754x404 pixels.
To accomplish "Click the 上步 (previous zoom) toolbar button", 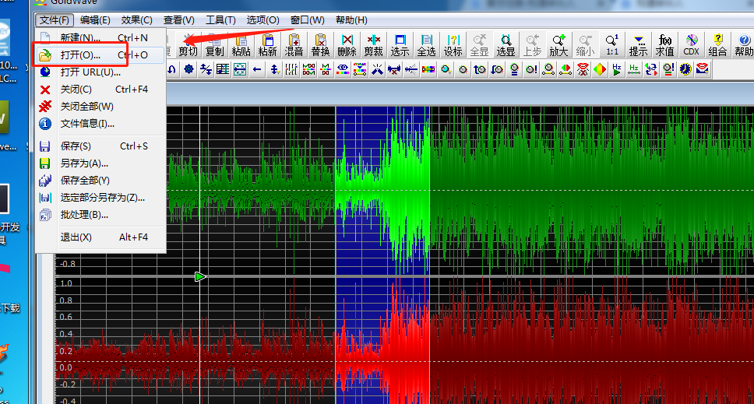I will tap(532, 44).
